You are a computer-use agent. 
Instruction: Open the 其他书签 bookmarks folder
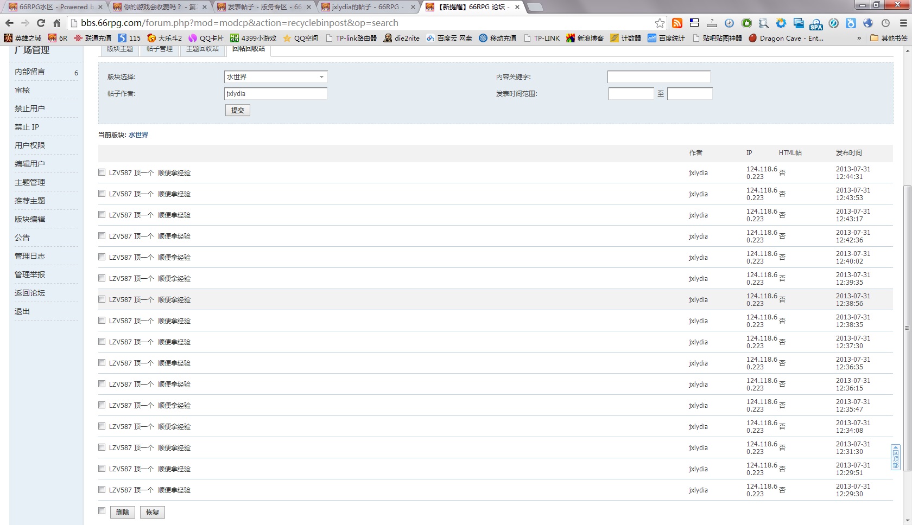(x=889, y=38)
